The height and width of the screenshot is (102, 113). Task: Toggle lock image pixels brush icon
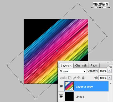pos(74,78)
